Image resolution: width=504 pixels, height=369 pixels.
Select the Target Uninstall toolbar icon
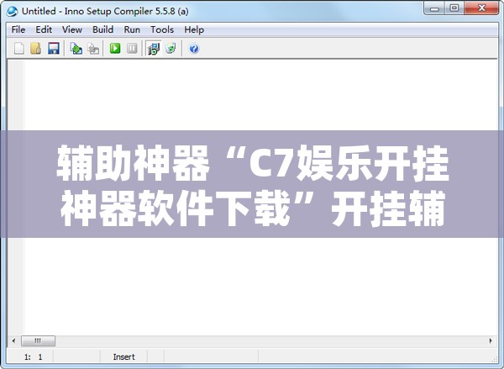[x=171, y=49]
